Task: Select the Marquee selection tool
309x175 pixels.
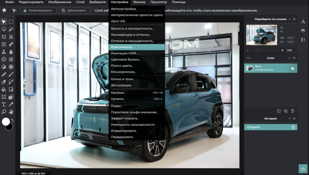Action: pos(11,22)
